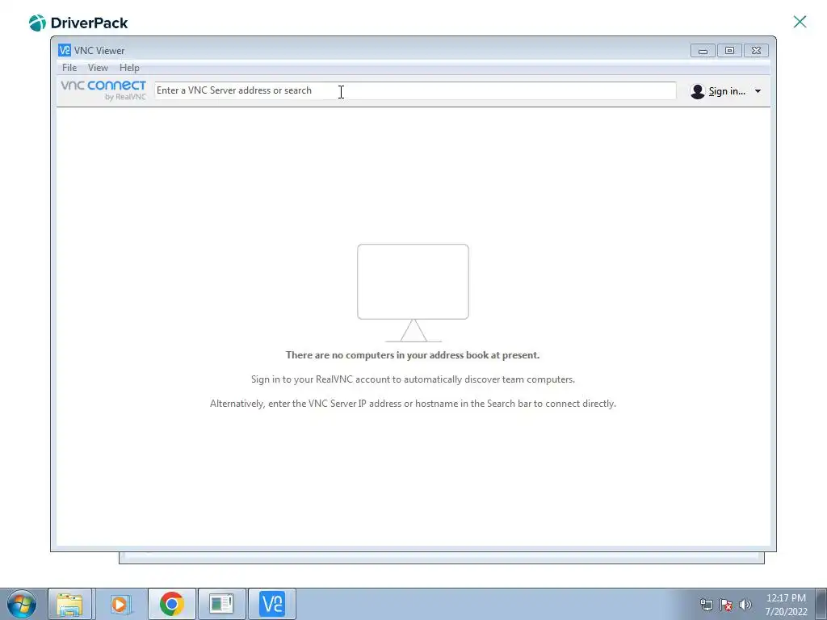
Task: Click the Sign in button
Action: pos(727,91)
